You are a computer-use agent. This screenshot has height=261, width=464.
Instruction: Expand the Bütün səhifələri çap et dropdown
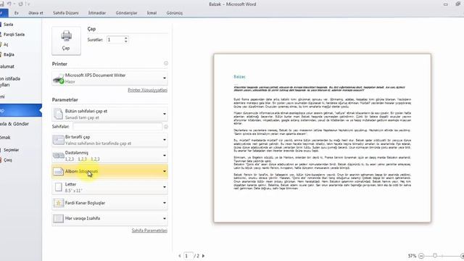tap(109, 115)
